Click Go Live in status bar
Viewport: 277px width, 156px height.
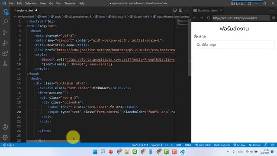click(239, 145)
